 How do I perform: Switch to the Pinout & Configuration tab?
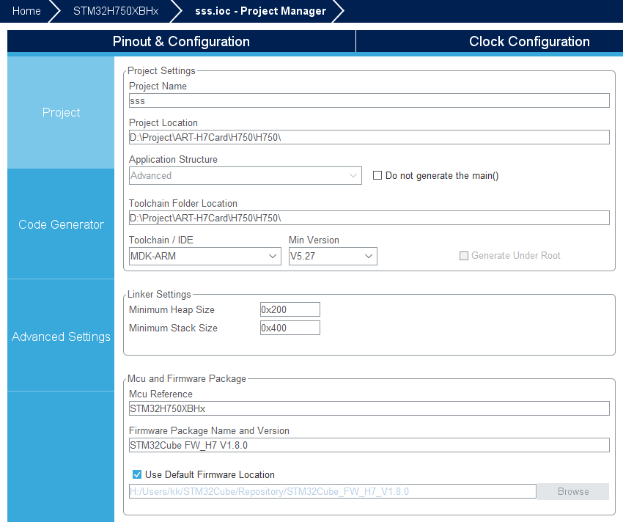pyautogui.click(x=181, y=41)
